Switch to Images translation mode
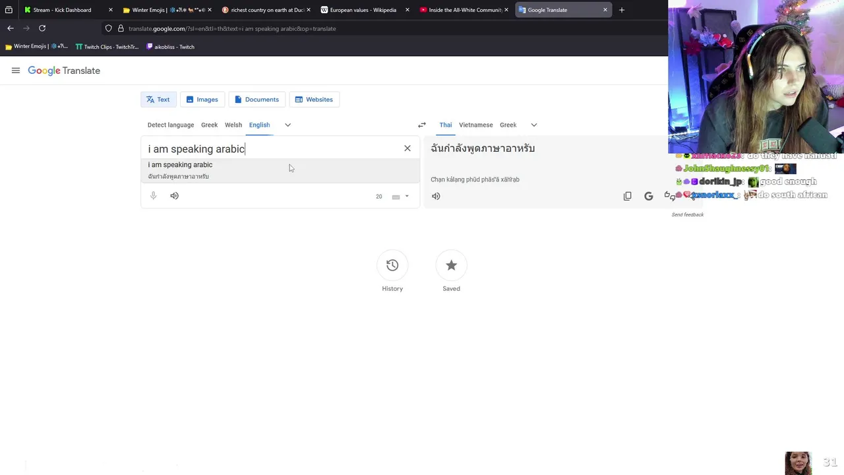 pos(202,100)
